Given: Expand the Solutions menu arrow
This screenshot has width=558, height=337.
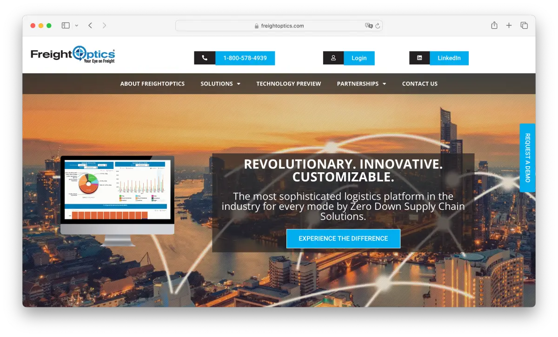Looking at the screenshot, I should [x=239, y=84].
